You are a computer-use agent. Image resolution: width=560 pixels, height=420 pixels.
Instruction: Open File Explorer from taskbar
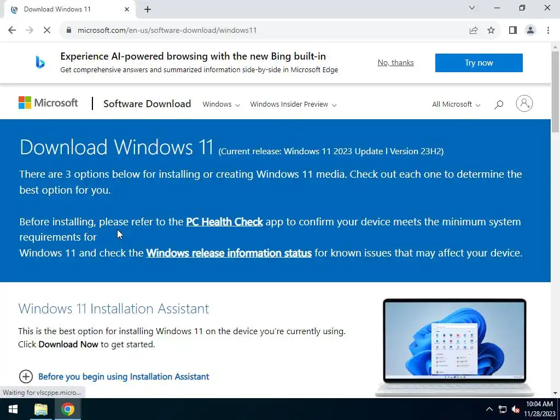click(40, 409)
